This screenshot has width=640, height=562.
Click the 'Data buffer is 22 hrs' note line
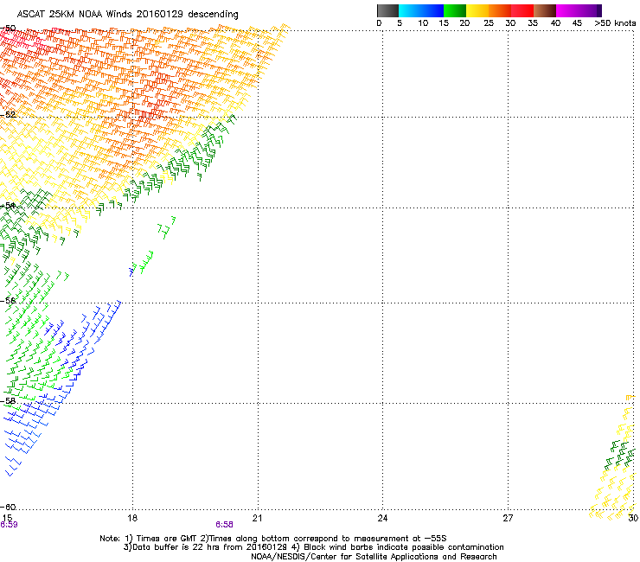tap(313, 547)
